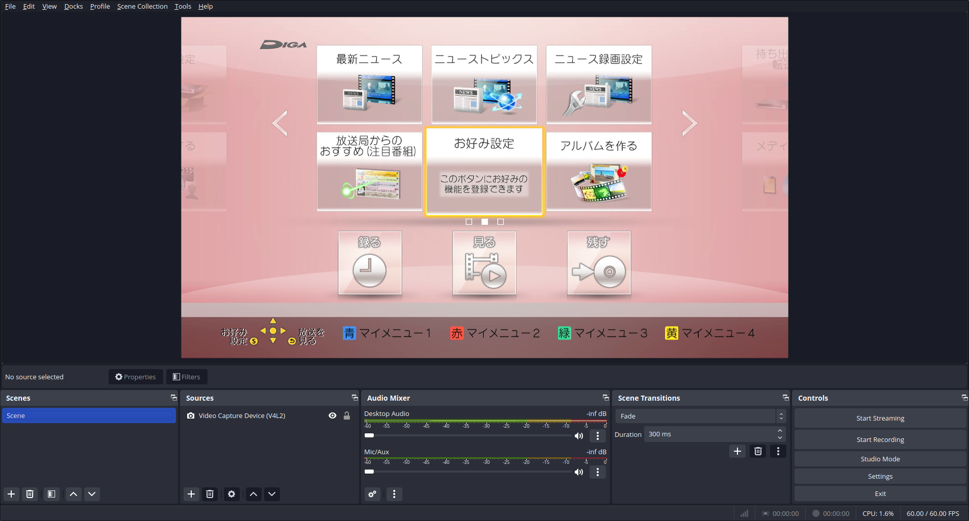Move source down with arrow icon
The image size is (969, 521).
272,494
